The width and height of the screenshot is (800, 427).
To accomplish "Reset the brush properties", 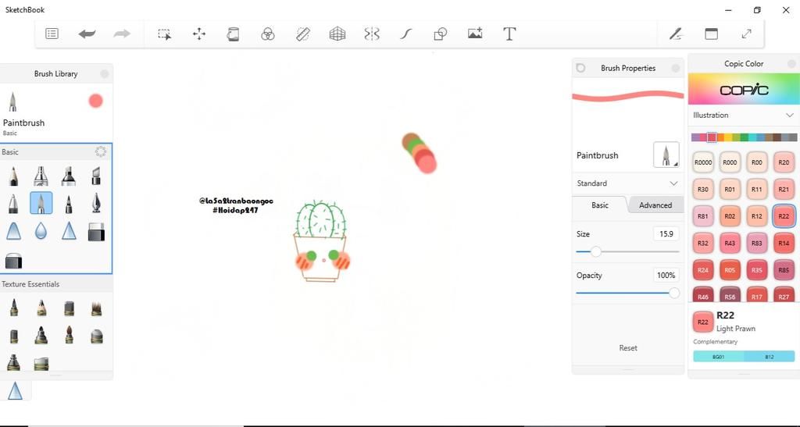I will tap(628, 348).
